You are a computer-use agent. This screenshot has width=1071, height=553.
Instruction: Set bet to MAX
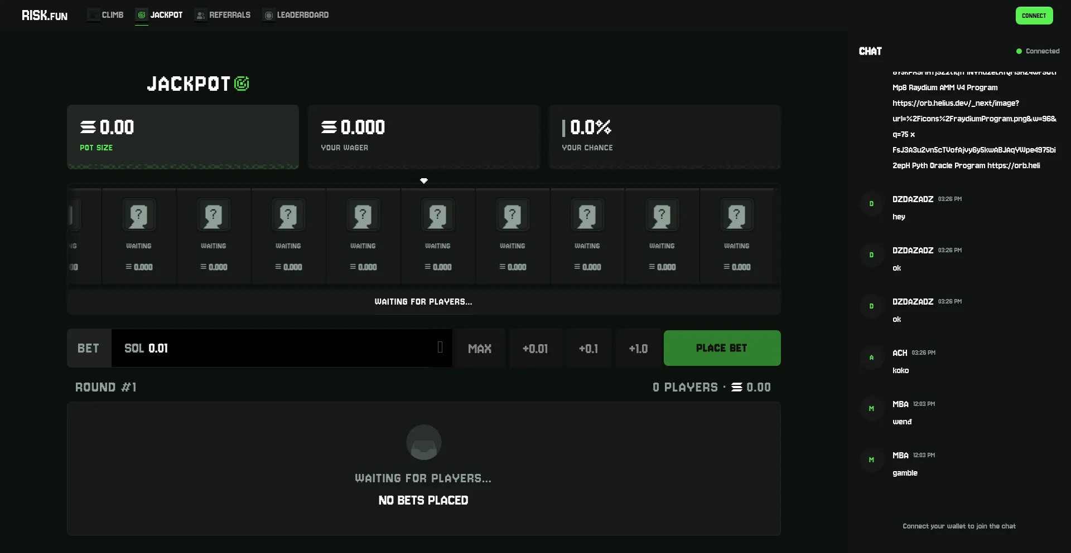[480, 349]
